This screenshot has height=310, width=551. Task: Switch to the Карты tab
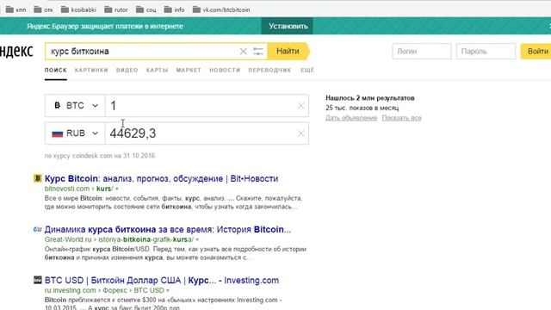click(x=157, y=70)
